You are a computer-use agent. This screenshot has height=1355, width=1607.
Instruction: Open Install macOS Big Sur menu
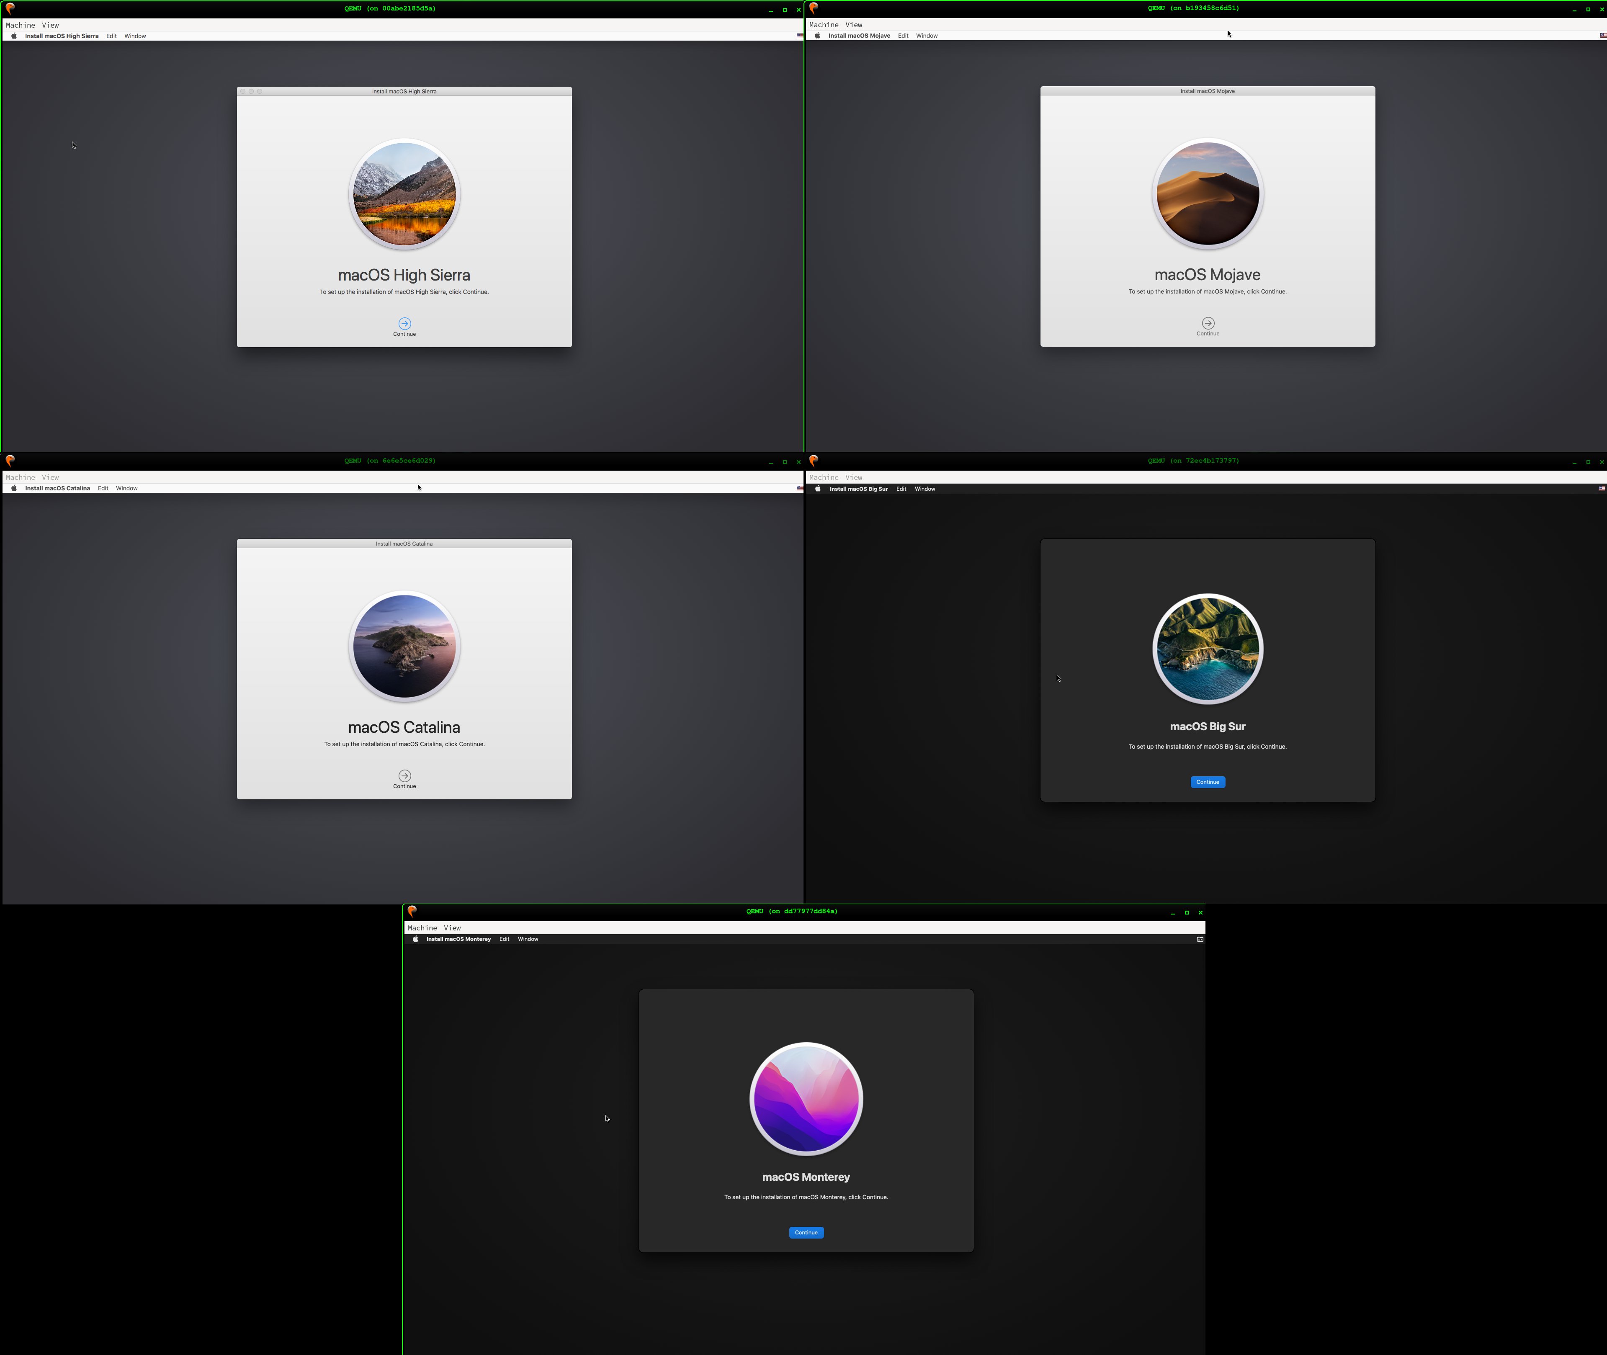pyautogui.click(x=859, y=489)
